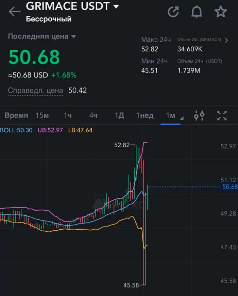Tap the large 50.68 last price
Image resolution: width=238 pixels, height=296 pixels.
point(34,57)
